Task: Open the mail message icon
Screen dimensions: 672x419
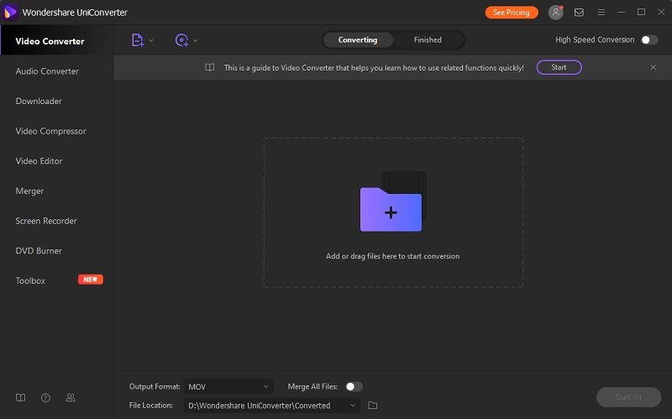Action: (x=579, y=13)
